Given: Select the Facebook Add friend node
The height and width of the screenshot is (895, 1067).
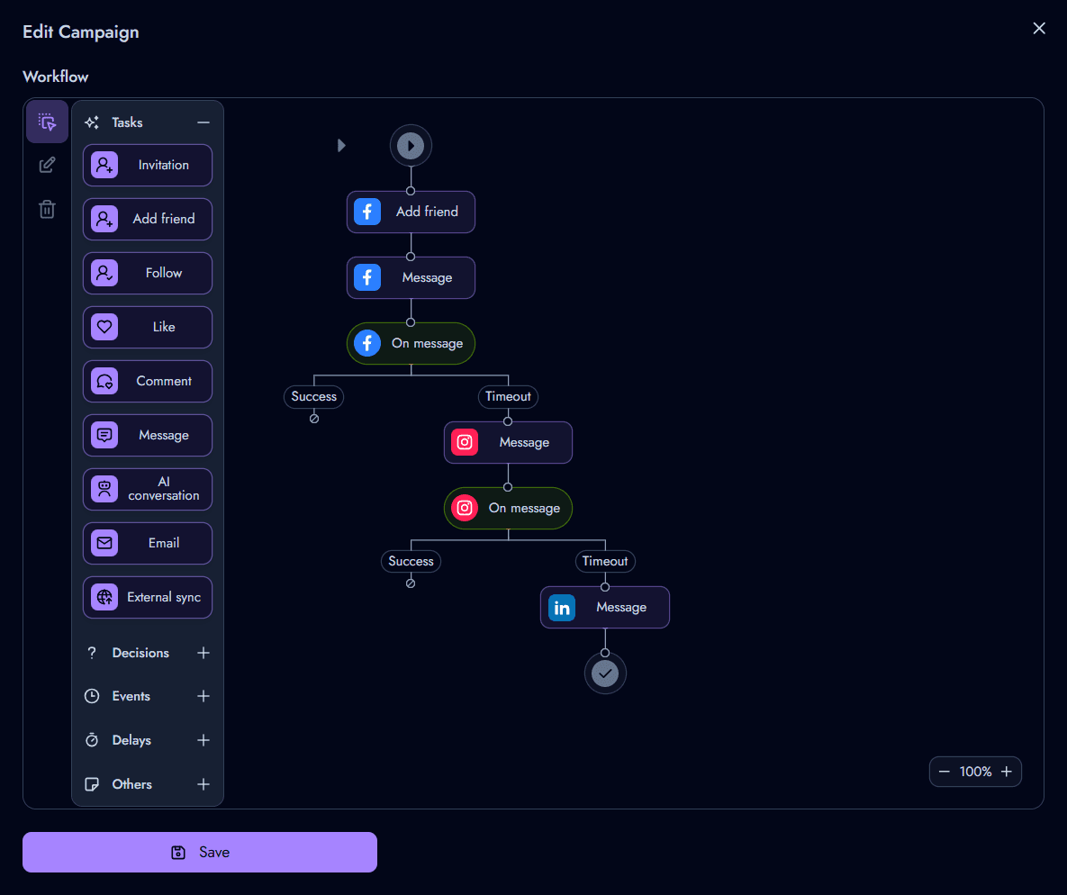Looking at the screenshot, I should point(411,212).
